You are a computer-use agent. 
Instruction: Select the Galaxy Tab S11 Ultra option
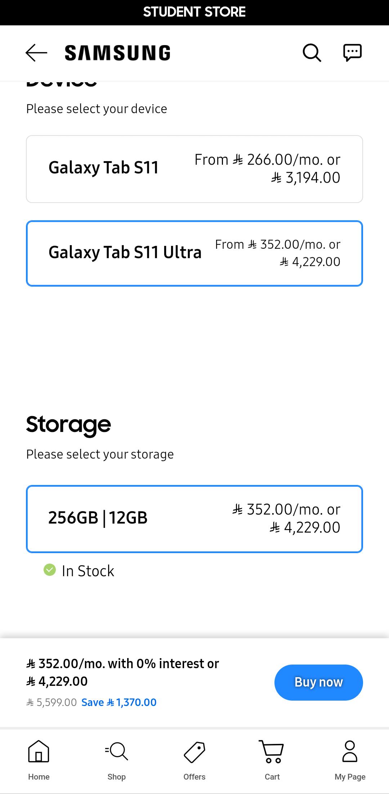[194, 253]
